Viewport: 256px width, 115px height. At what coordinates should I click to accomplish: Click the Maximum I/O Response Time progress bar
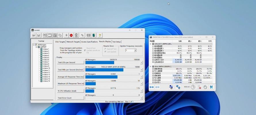[x=112, y=84]
